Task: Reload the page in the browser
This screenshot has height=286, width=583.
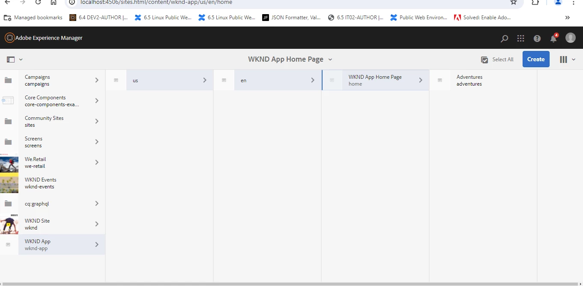Action: [38, 2]
